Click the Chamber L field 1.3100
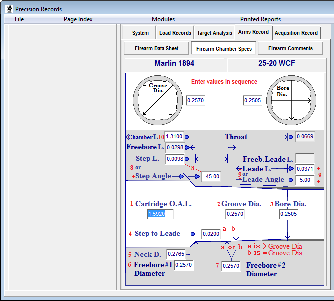The image size is (334, 301). 174,136
